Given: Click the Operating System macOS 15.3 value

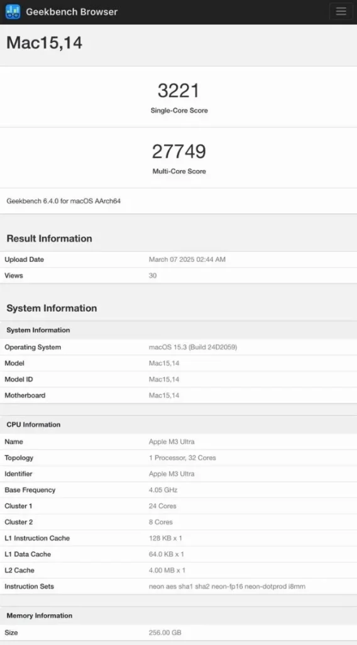Looking at the screenshot, I should pyautogui.click(x=193, y=347).
